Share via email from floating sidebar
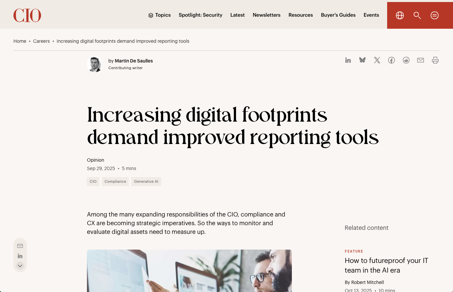Viewport: 453px width, 292px height. pos(20,246)
